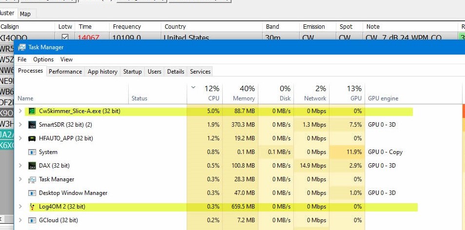This screenshot has width=465, height=230.
Task: Click the System process icon
Action: (32, 152)
